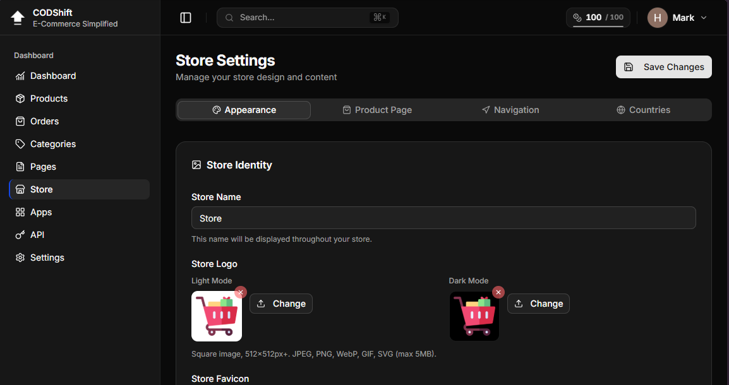
Task: Click the sidebar collapse panel icon
Action: (x=185, y=17)
